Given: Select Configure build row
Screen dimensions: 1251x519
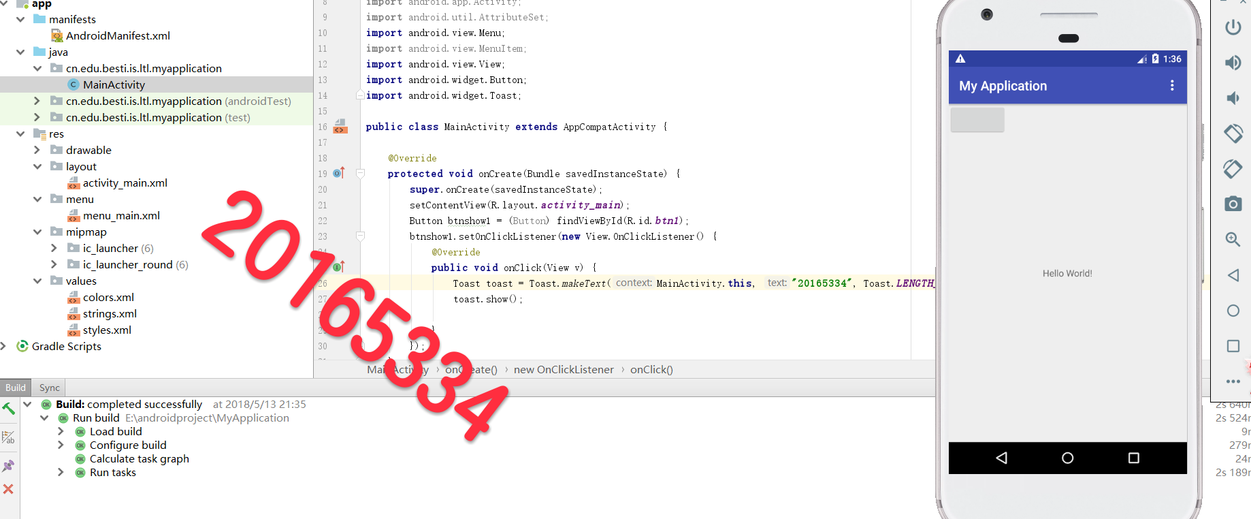Looking at the screenshot, I should click(128, 445).
